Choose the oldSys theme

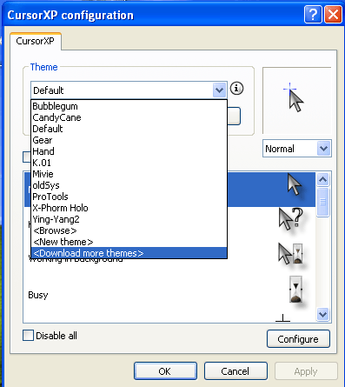tap(129, 185)
